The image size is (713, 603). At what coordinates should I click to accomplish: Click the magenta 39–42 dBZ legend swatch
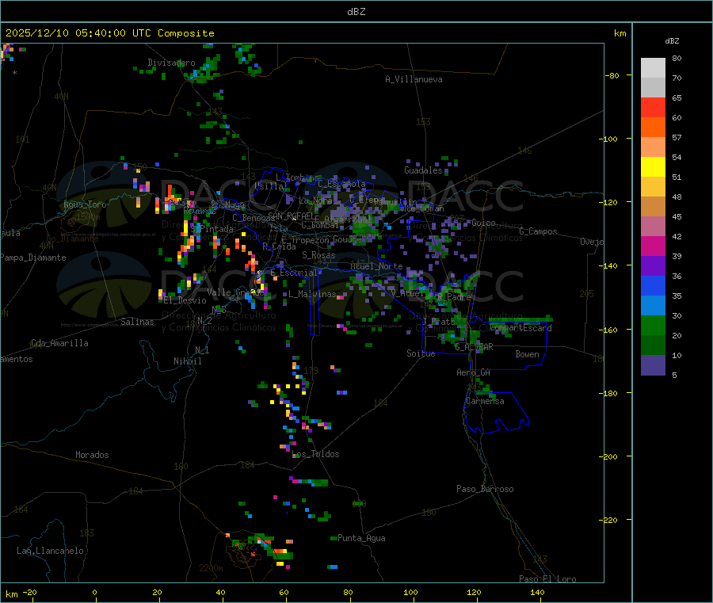coord(653,246)
